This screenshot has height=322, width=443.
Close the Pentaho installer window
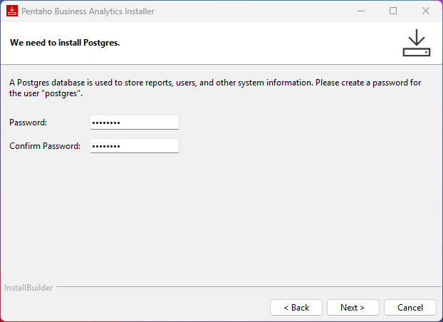click(425, 11)
